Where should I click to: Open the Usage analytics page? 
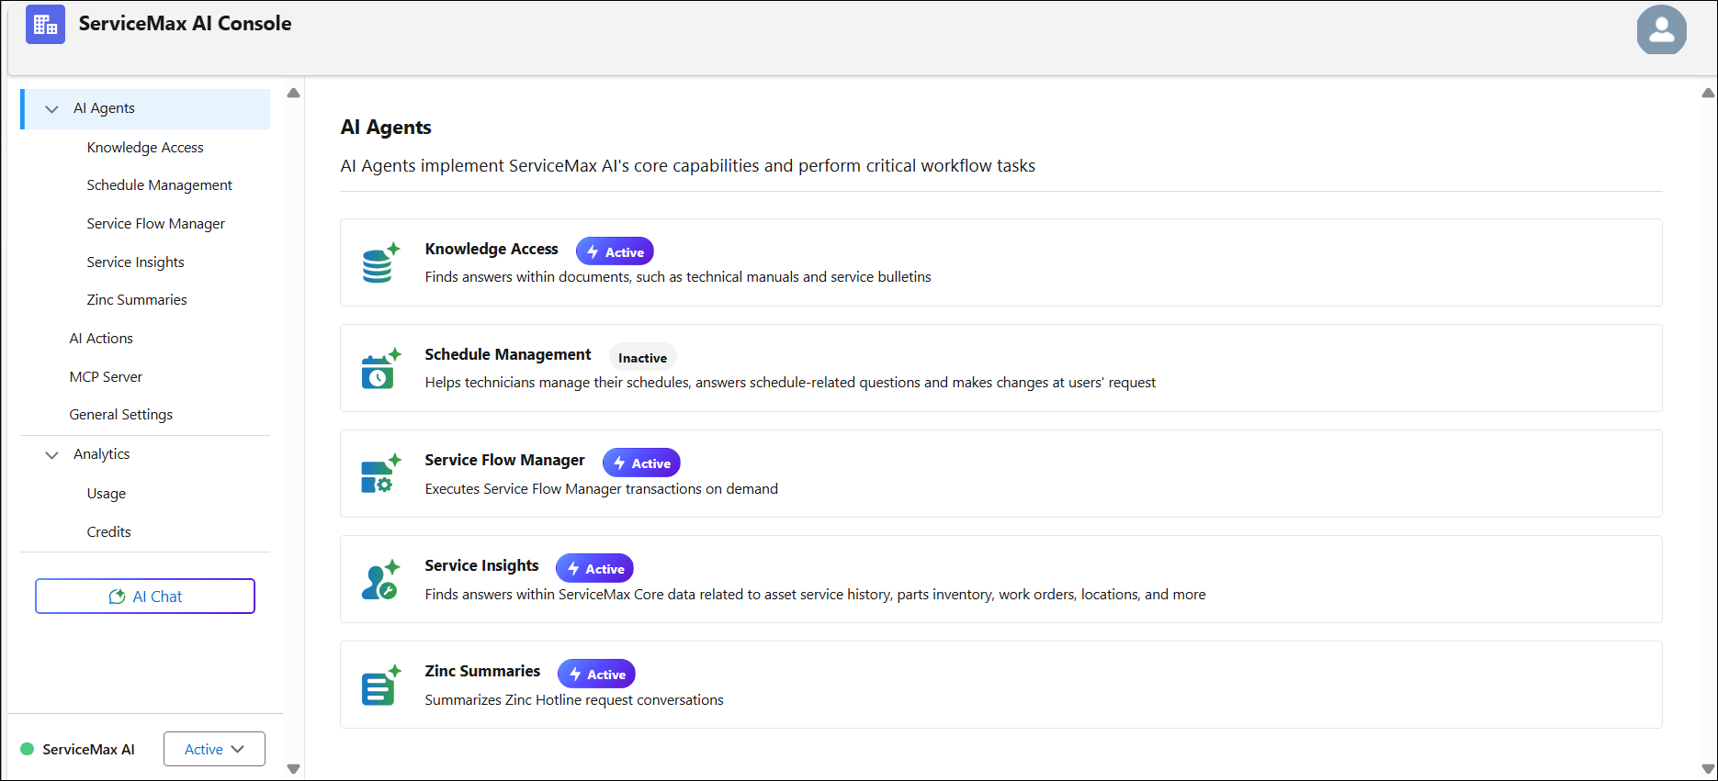click(x=107, y=493)
